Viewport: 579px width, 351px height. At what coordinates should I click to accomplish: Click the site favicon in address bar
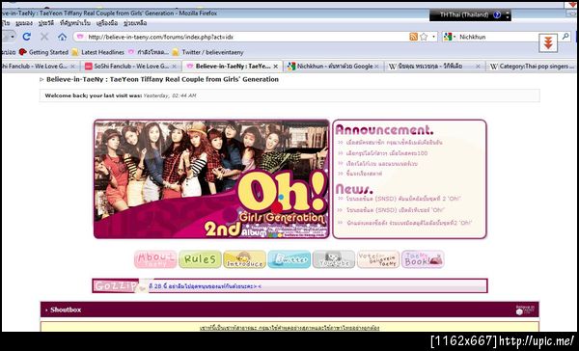(x=80, y=37)
